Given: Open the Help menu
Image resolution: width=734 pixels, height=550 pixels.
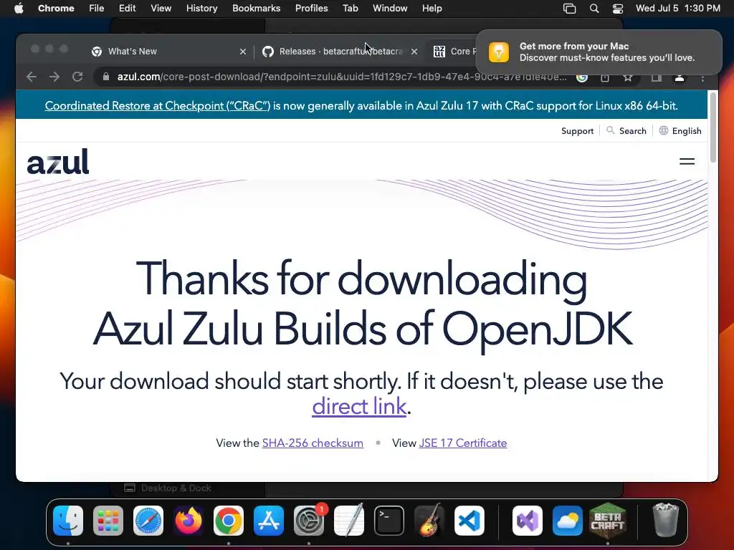Looking at the screenshot, I should [432, 8].
